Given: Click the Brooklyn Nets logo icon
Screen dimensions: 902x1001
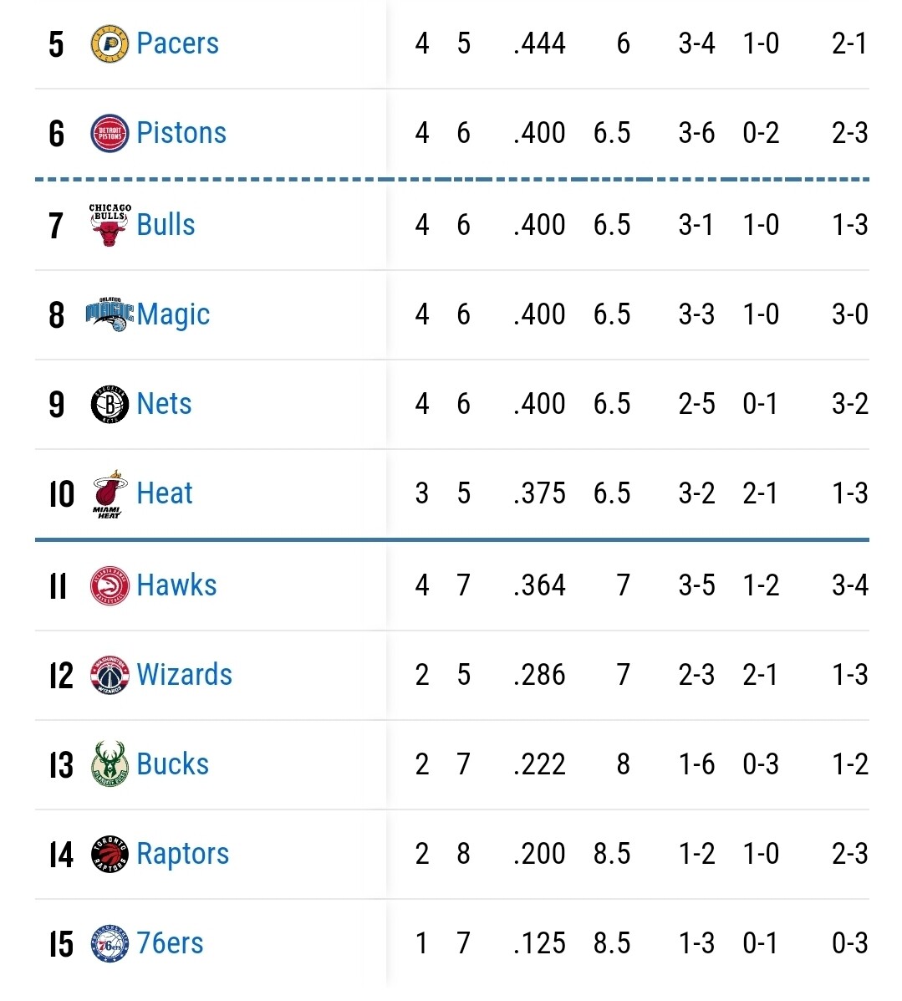Looking at the screenshot, I should coord(110,404).
